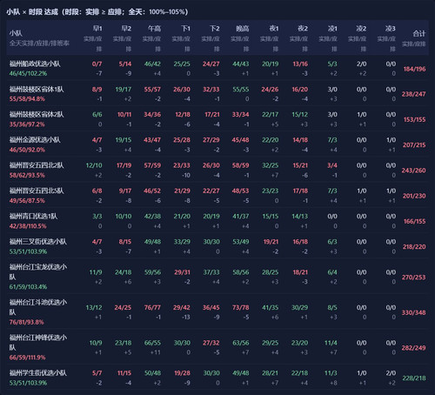Select team 福州台江斗池优选小队
Screen dimensions: 435x395
[x=38, y=307]
